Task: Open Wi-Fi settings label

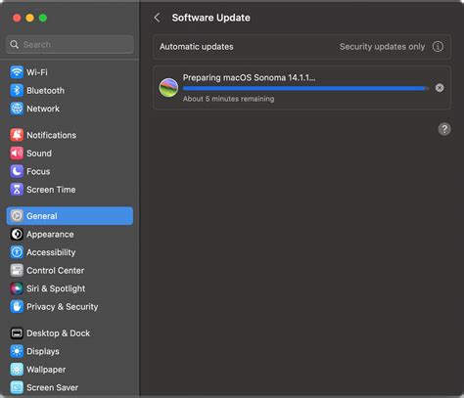Action: pyautogui.click(x=37, y=72)
